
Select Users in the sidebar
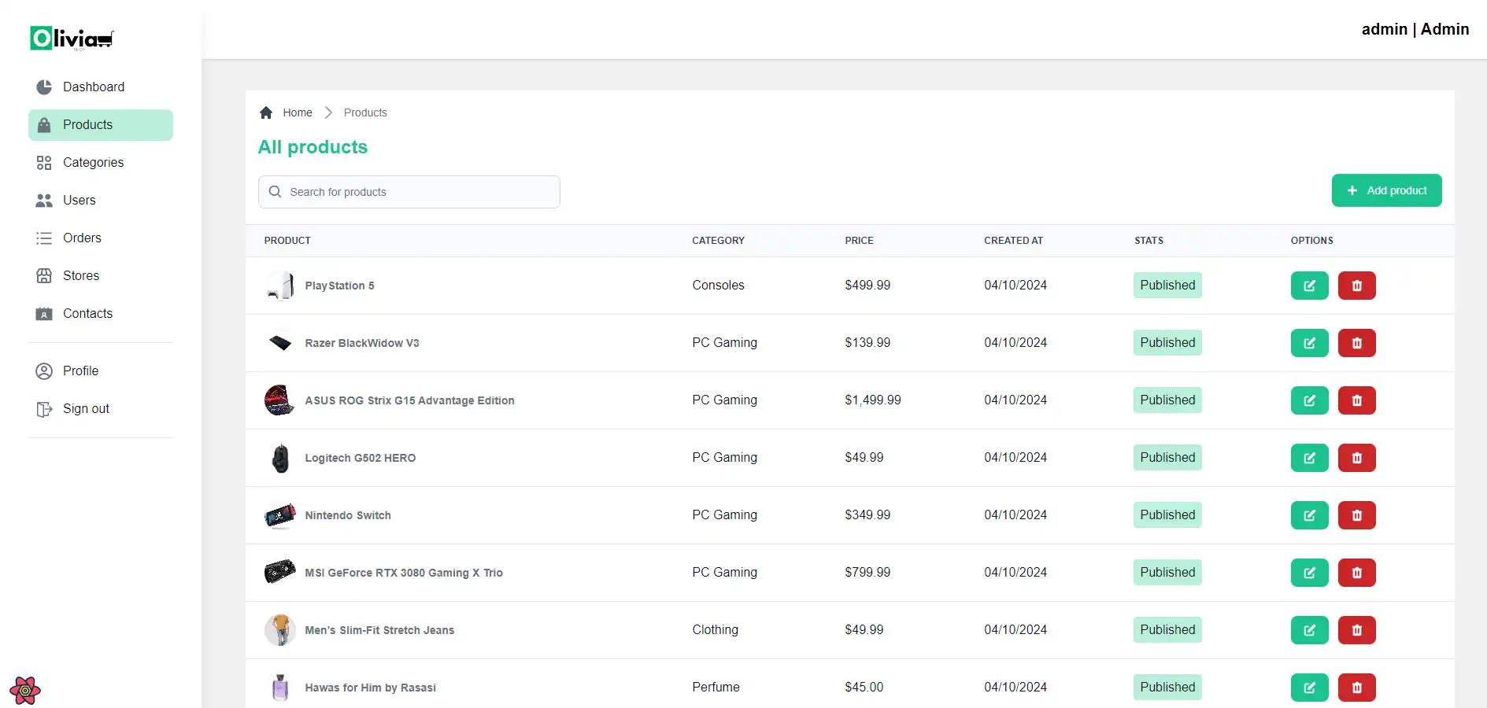(79, 200)
